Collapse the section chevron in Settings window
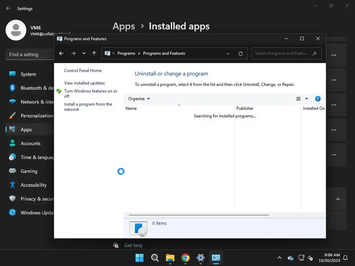 pyautogui.click(x=338, y=199)
